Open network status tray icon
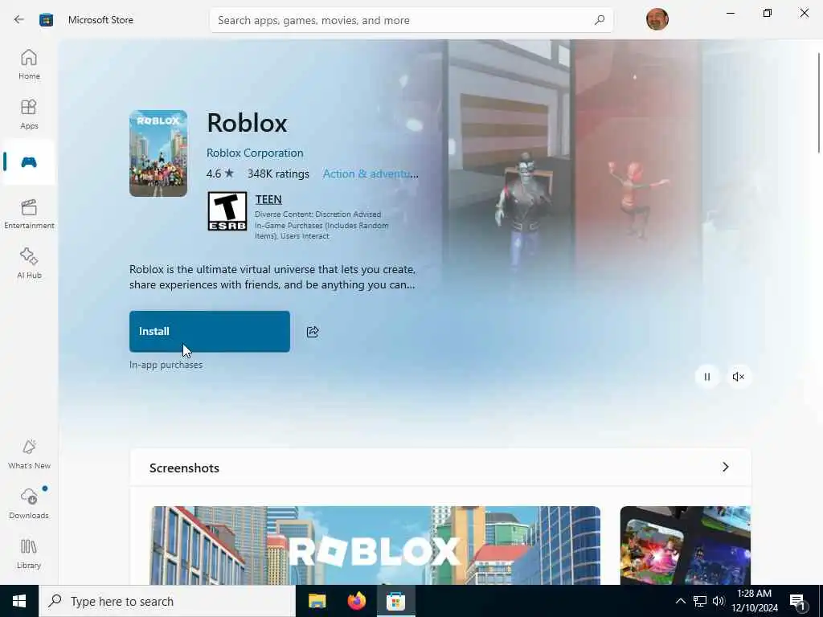The image size is (823, 617). 700,601
